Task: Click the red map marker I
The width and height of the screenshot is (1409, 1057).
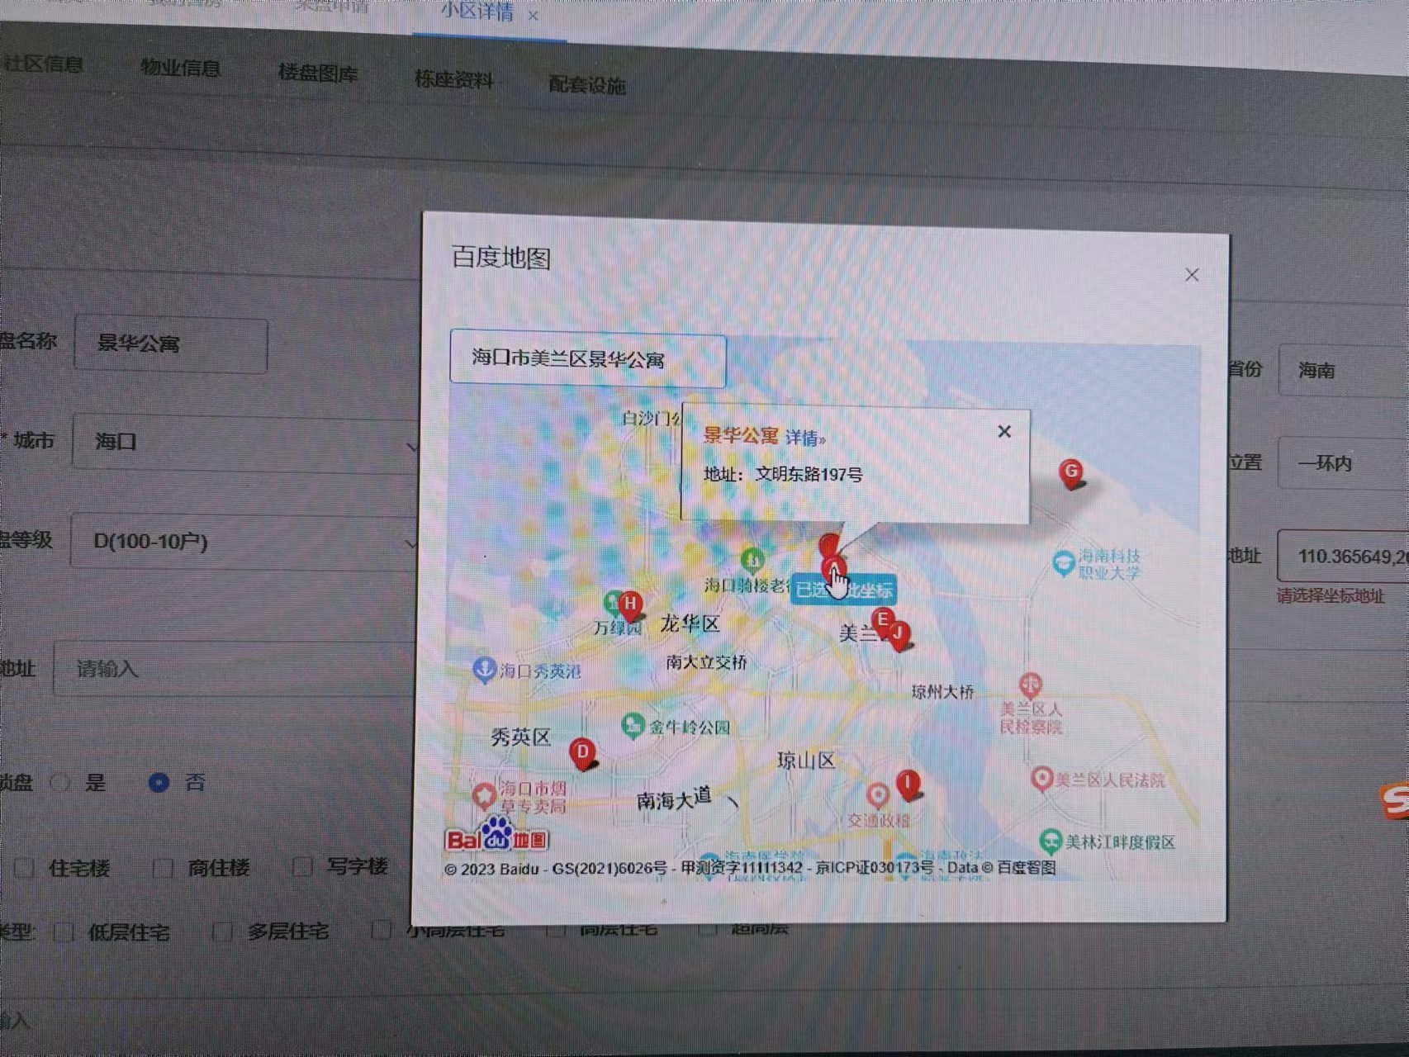Action: (908, 784)
